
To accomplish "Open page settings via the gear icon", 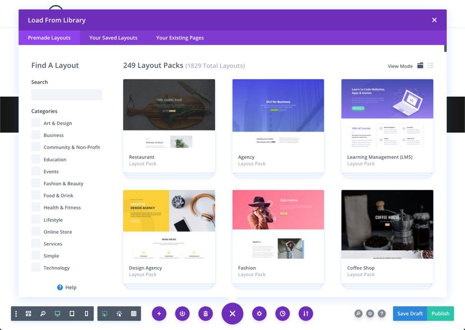I will coord(259,313).
